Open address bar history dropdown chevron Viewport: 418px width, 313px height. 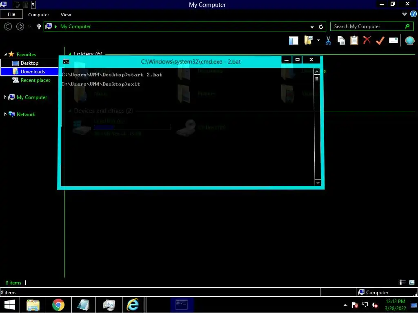[x=312, y=26]
